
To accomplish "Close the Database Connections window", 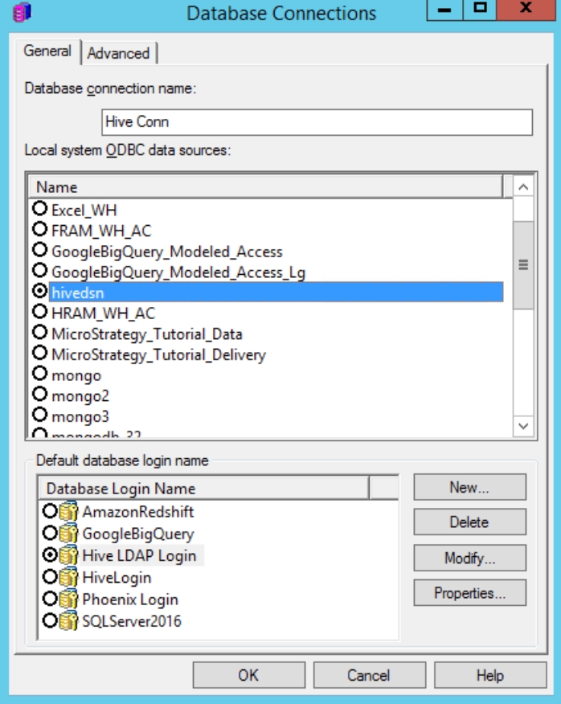I will tap(526, 10).
